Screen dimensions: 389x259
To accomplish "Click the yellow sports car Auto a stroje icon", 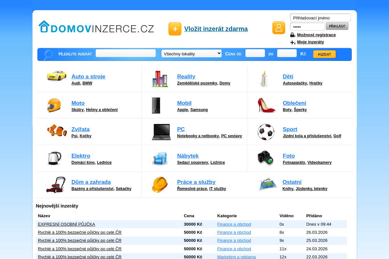I will pyautogui.click(x=56, y=76).
